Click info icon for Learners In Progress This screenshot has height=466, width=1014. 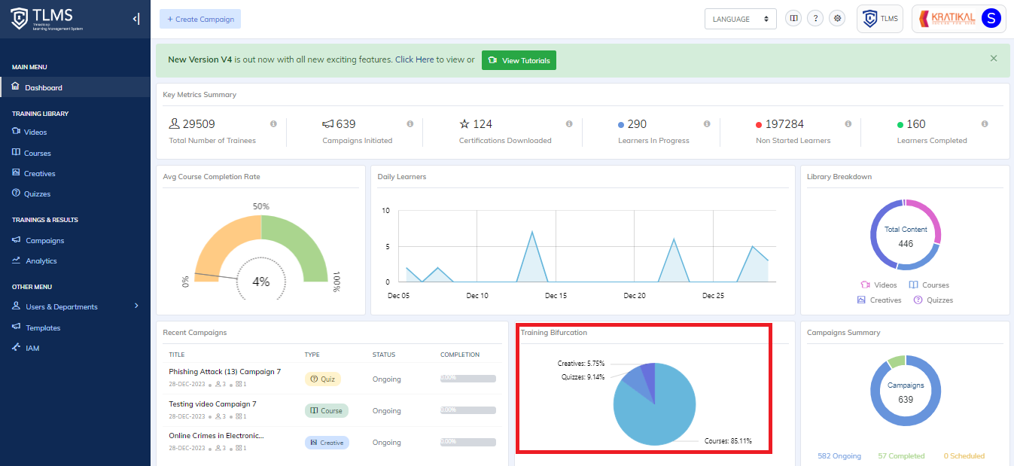coord(707,124)
